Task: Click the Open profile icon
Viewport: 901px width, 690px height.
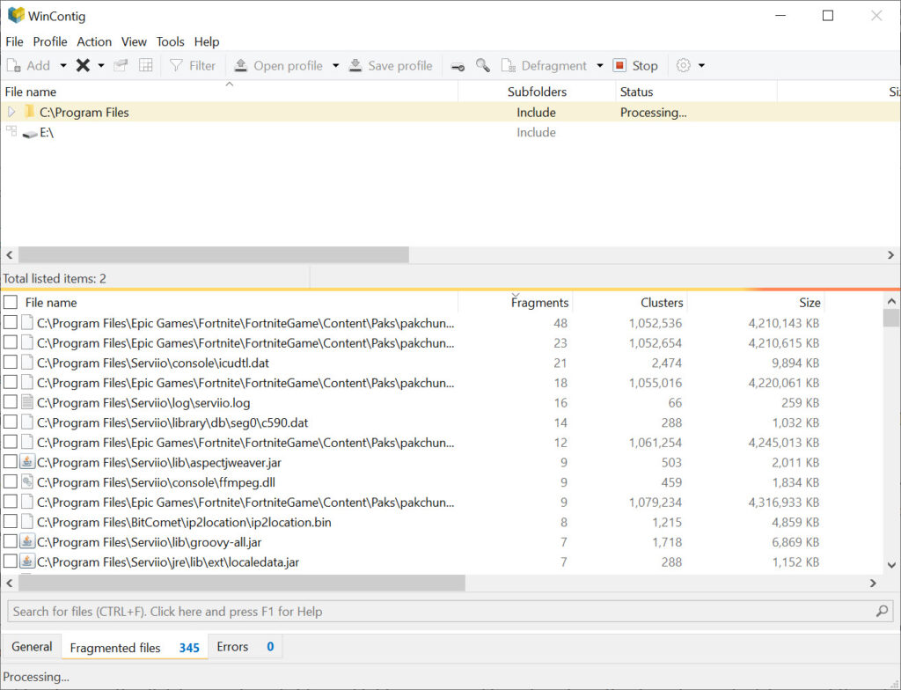Action: click(241, 65)
